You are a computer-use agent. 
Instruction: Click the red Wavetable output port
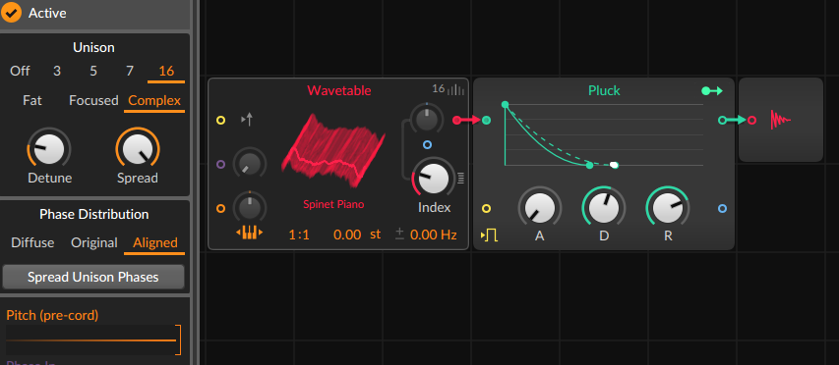pyautogui.click(x=456, y=121)
